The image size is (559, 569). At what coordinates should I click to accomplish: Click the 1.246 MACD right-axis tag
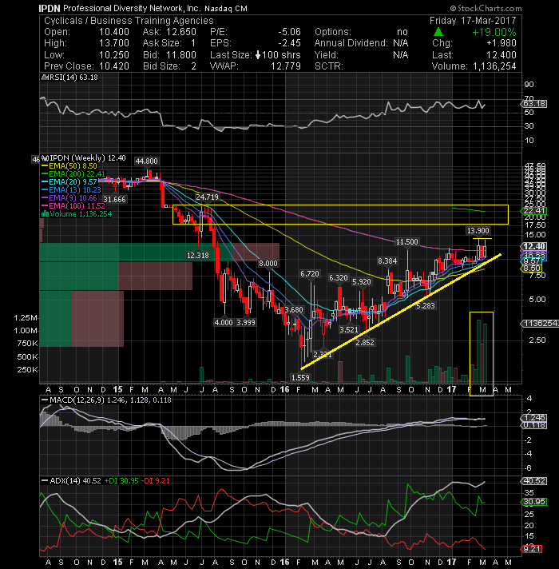534,418
